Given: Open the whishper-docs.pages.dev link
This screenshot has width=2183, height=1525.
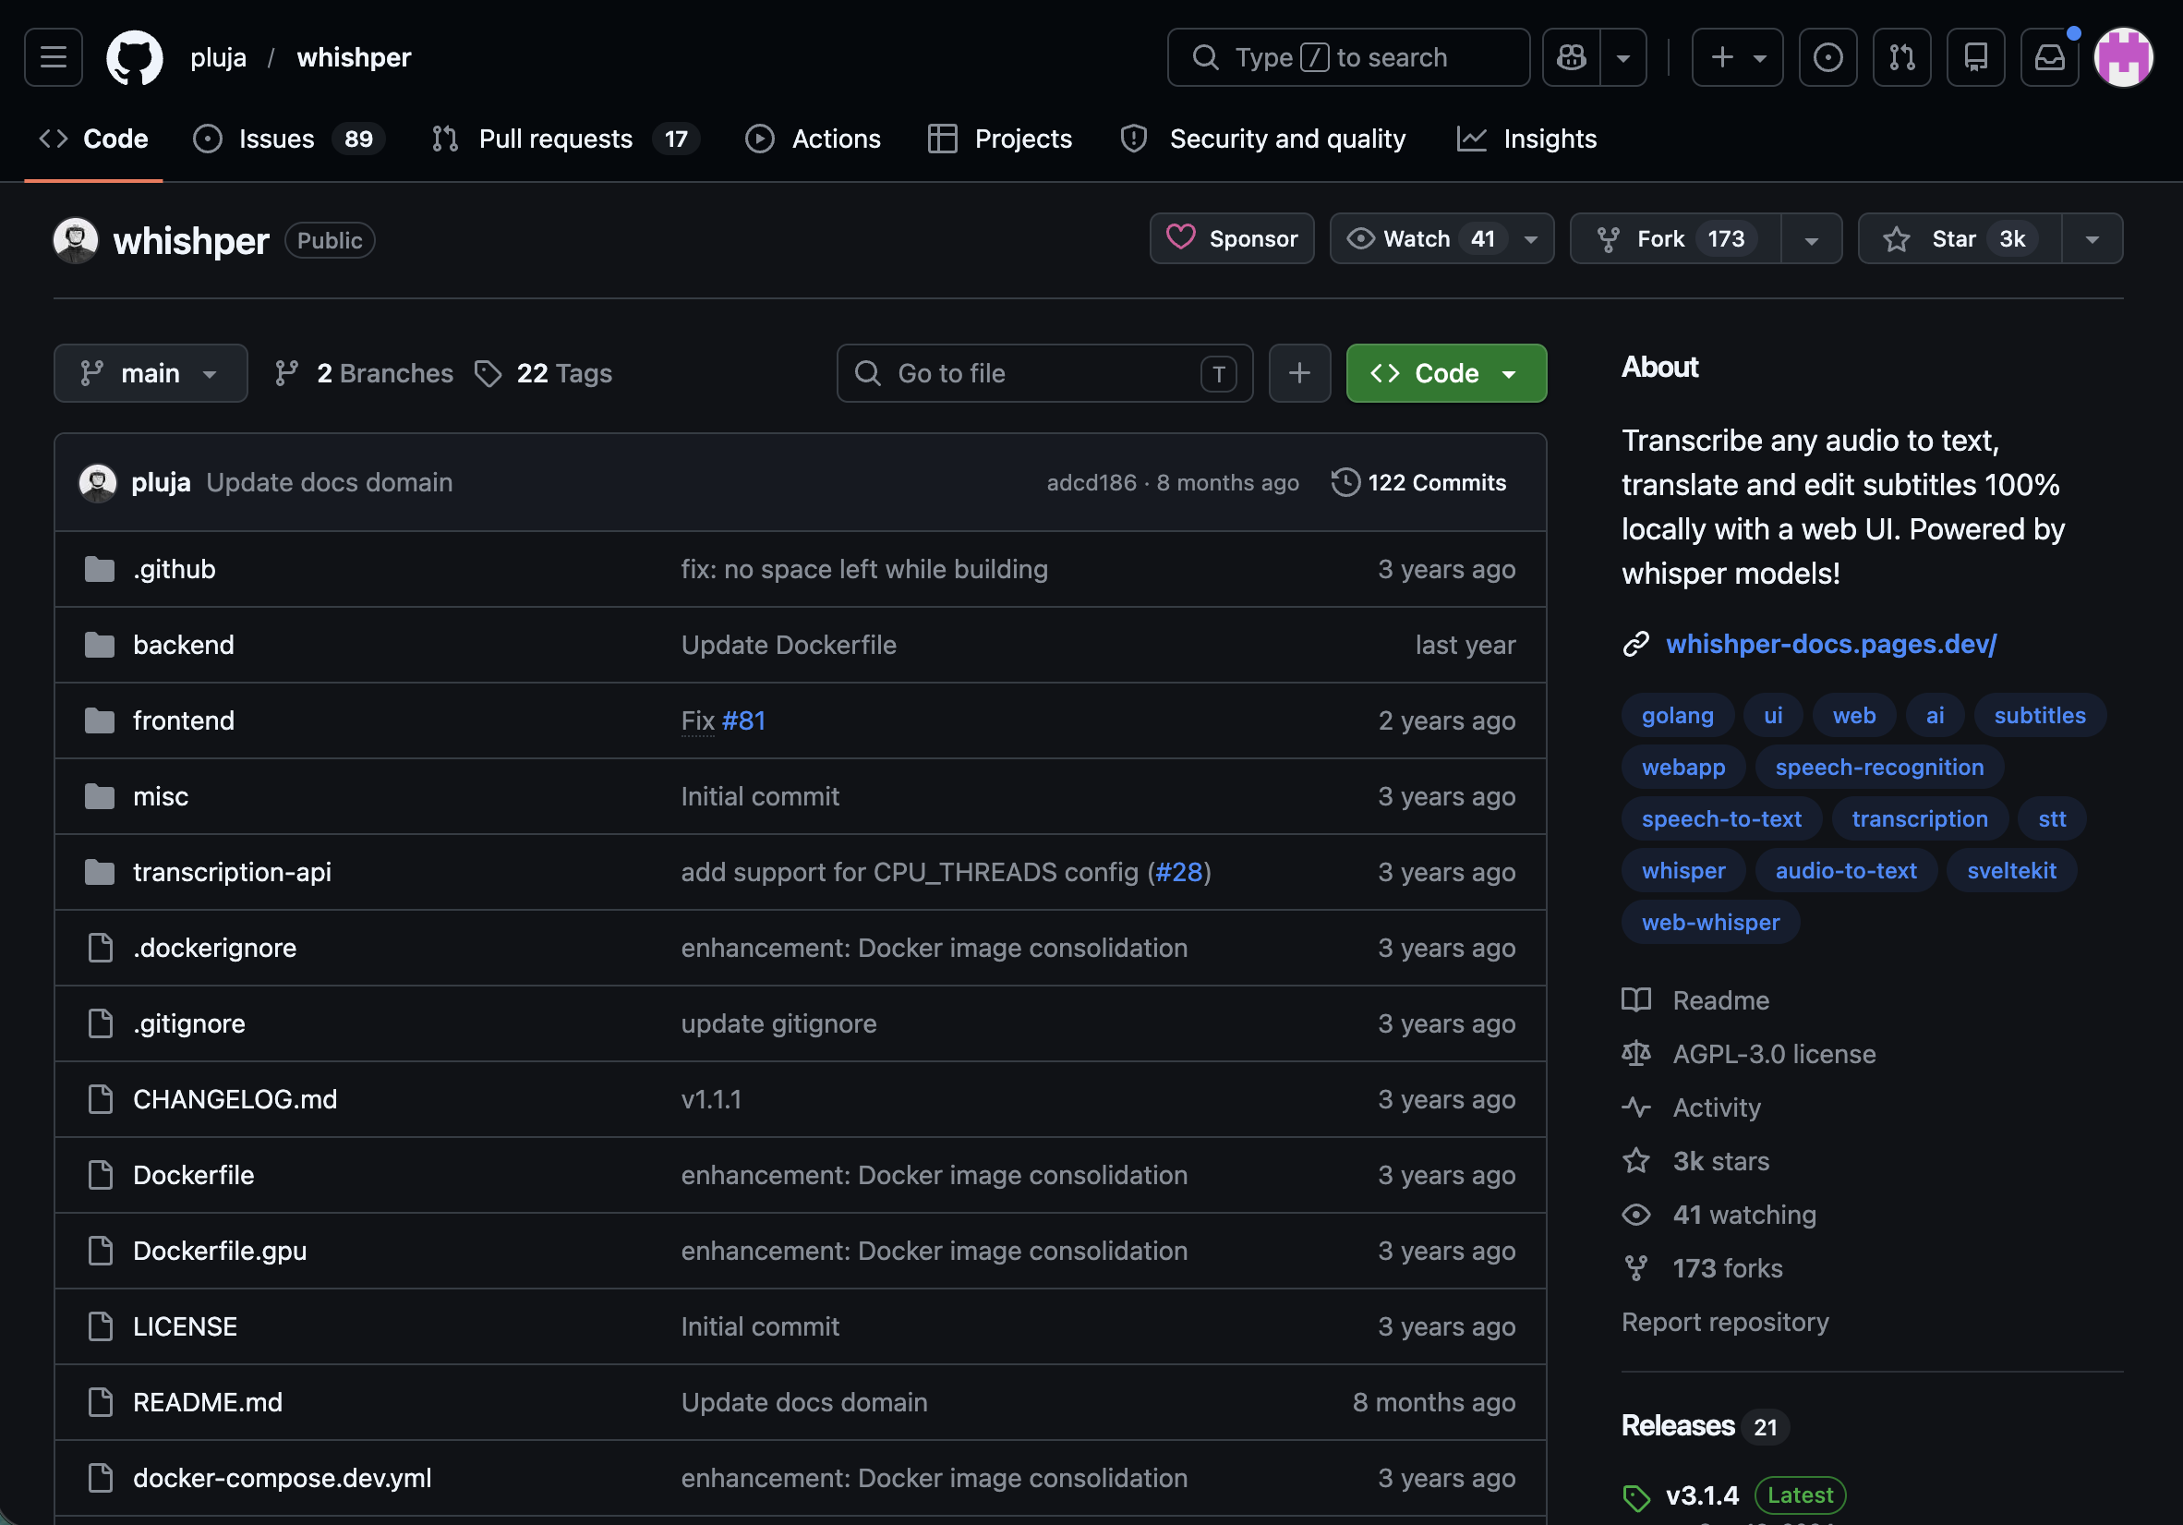Looking at the screenshot, I should [1830, 644].
